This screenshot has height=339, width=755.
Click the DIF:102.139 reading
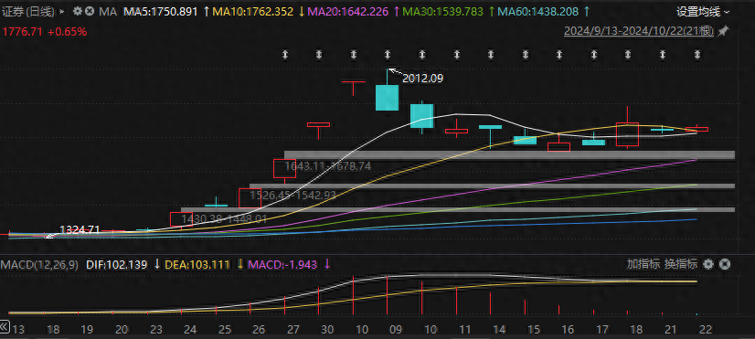pos(116,264)
